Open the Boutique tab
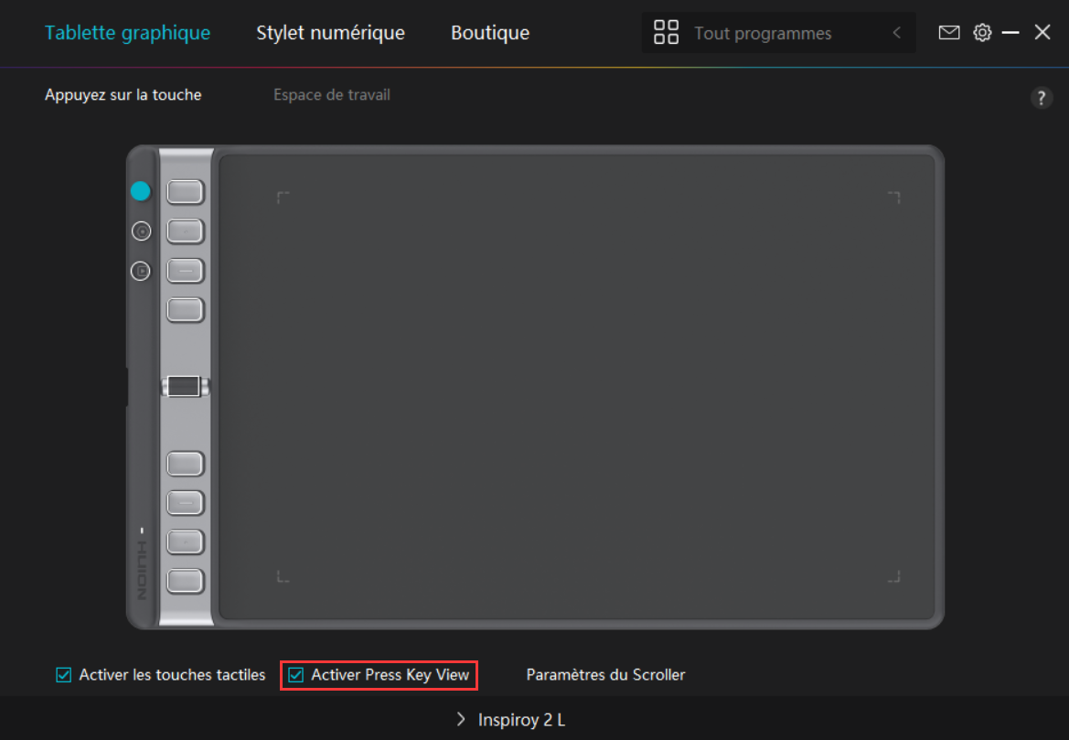Screen dimensions: 1069x740 (x=489, y=33)
